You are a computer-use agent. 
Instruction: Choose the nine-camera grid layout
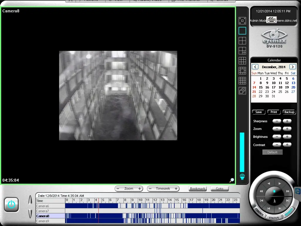pyautogui.click(x=242, y=61)
